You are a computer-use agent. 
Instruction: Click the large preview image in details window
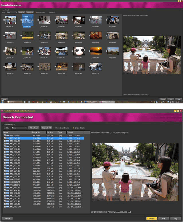[135, 172]
